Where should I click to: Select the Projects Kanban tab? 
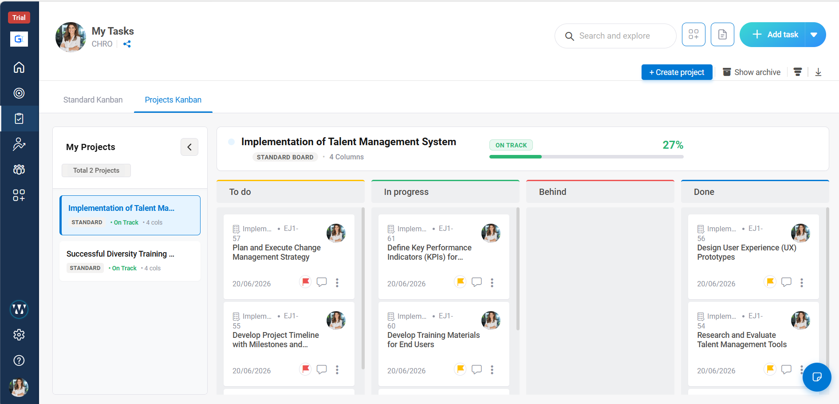tap(173, 100)
